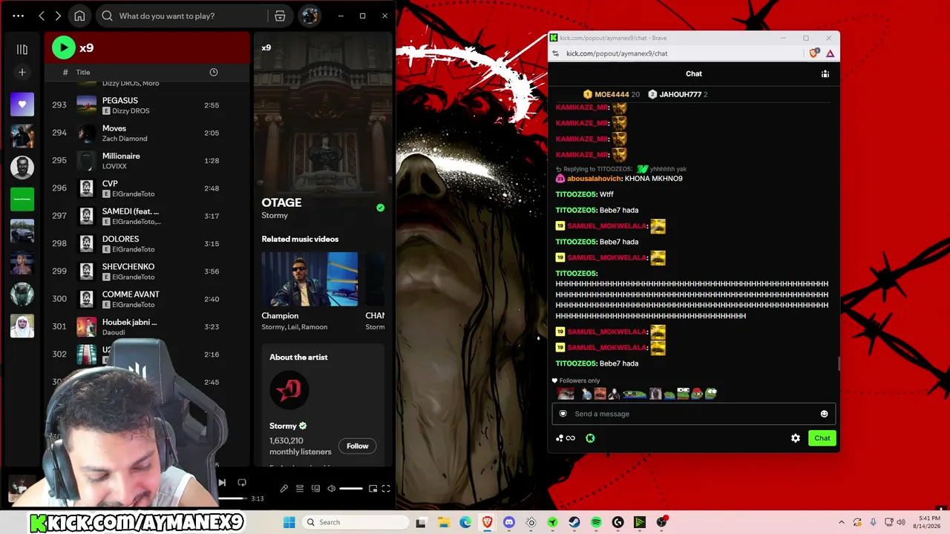This screenshot has width=950, height=534.
Task: Open Connect to a device panel
Action: click(x=316, y=488)
